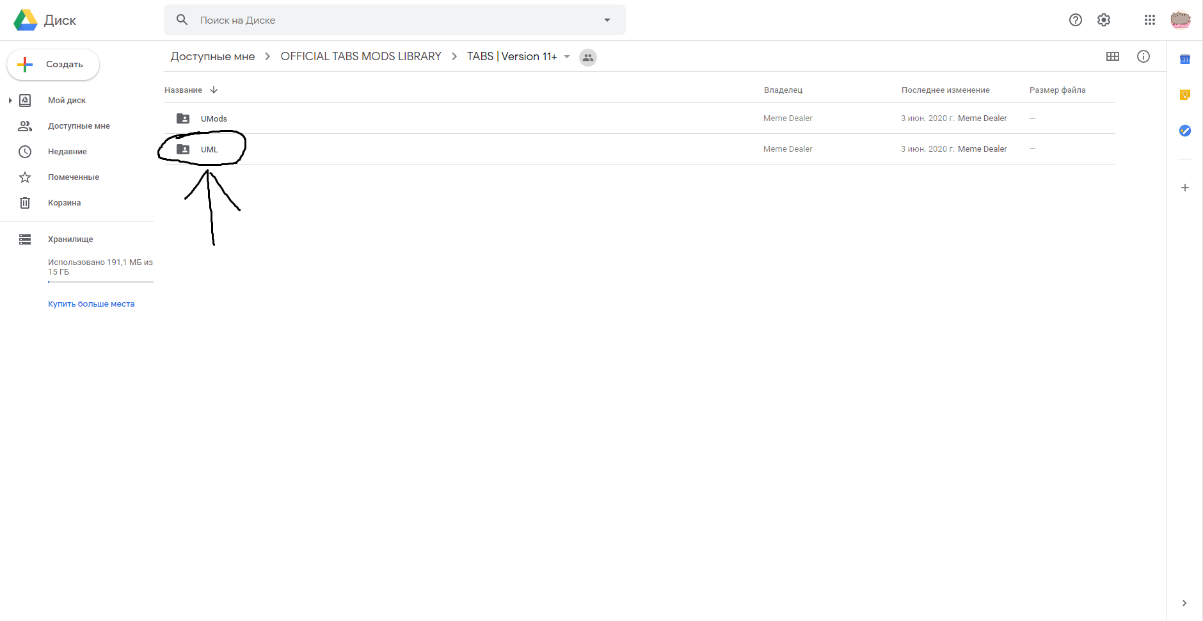Viewport: 1203px width, 621px height.
Task: Click the Recent clock icon
Action: coord(25,152)
